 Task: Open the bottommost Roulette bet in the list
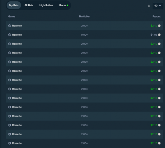(x=84, y=143)
